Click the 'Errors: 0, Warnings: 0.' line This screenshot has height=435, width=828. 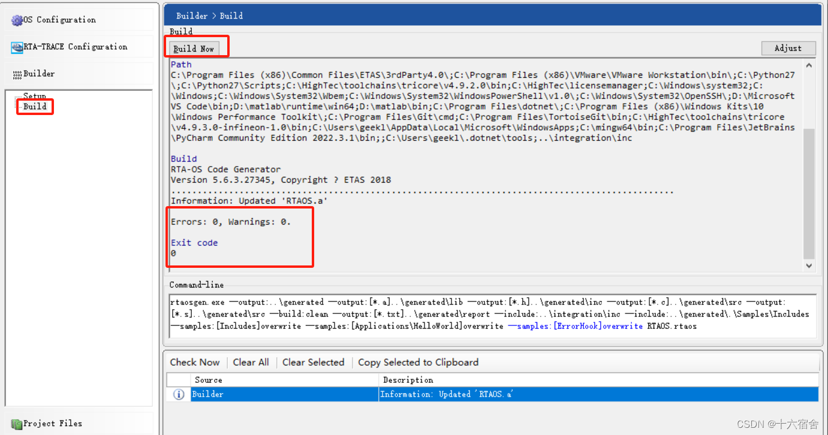coord(231,222)
